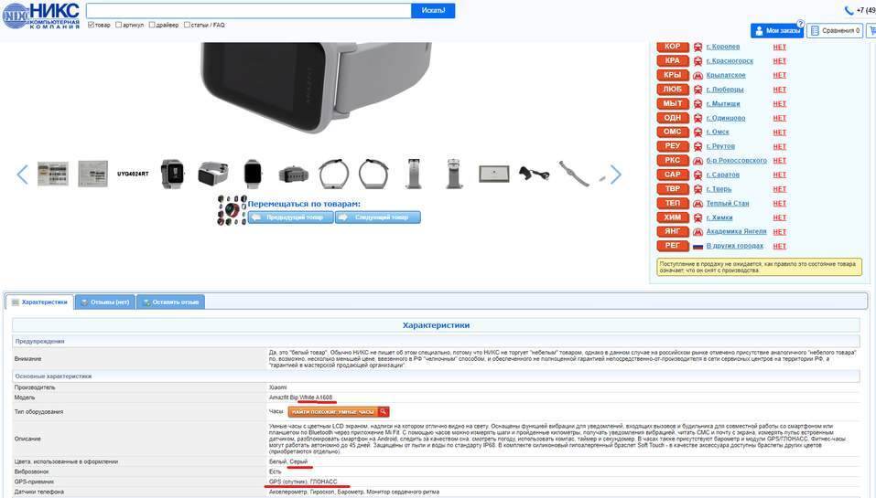This screenshot has height=498, width=876.
Task: Click the КРЫ store badge
Action: pyautogui.click(x=673, y=75)
